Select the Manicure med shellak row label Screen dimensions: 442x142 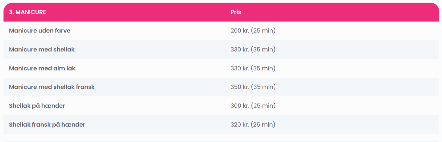pos(42,49)
